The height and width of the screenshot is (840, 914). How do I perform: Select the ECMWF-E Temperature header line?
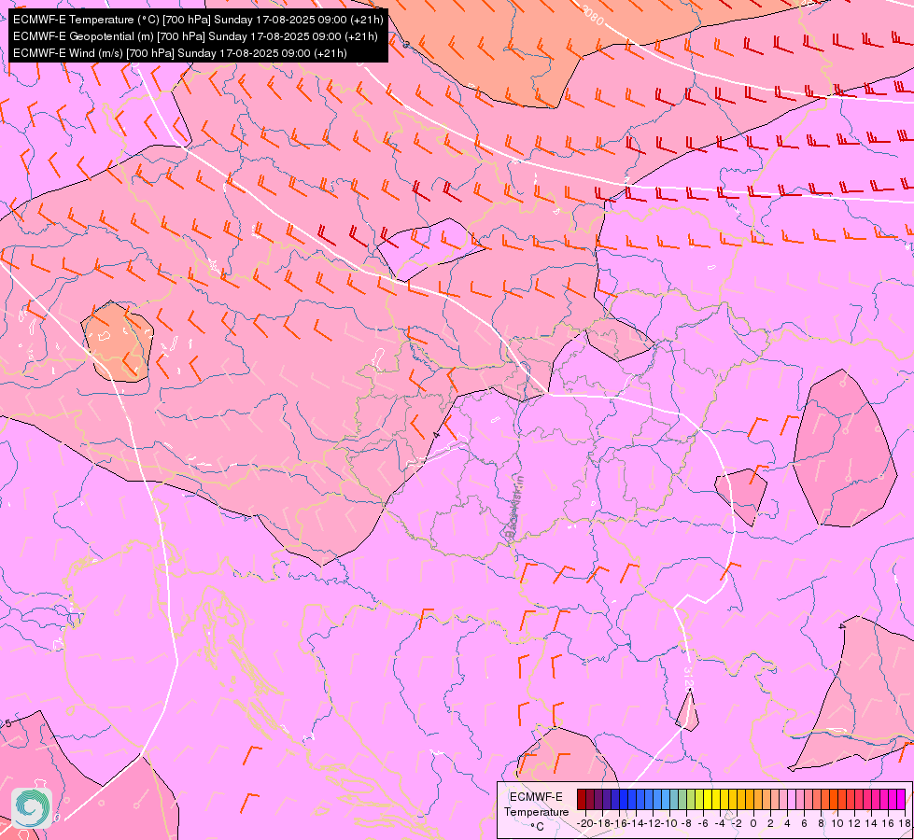point(198,20)
